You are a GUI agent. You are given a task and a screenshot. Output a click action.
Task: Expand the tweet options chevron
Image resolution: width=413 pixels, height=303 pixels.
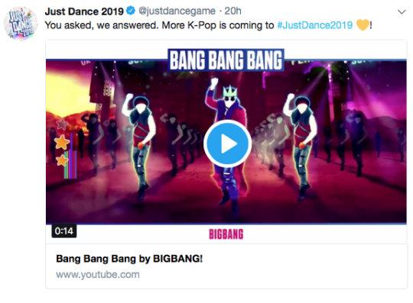[402, 11]
